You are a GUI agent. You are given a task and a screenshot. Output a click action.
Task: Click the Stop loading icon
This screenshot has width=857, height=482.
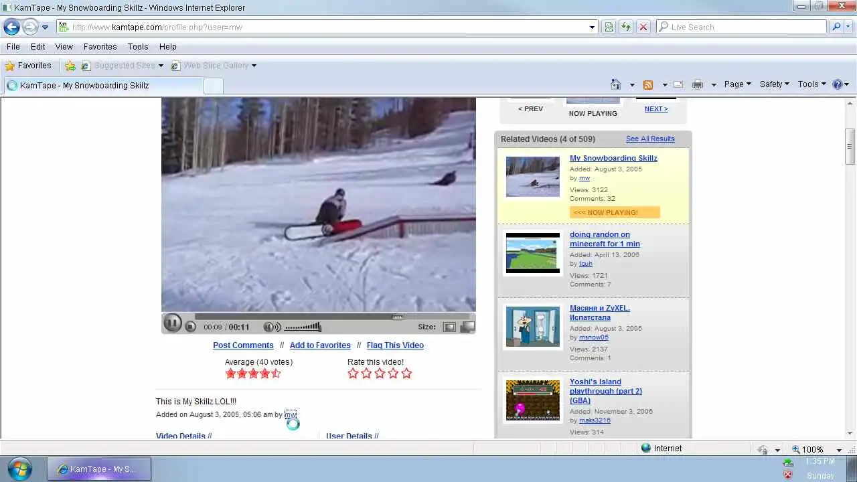643,27
